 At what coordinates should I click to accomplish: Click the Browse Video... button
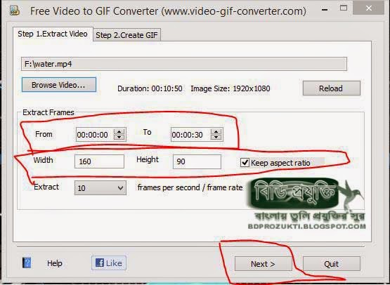pyautogui.click(x=59, y=85)
